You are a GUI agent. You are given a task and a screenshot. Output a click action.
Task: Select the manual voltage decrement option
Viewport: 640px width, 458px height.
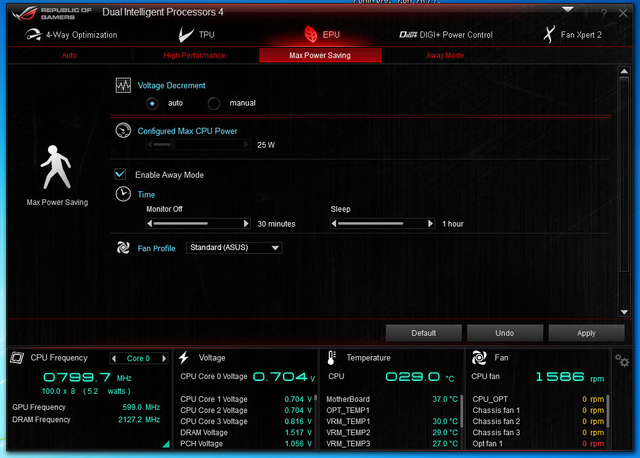point(214,104)
